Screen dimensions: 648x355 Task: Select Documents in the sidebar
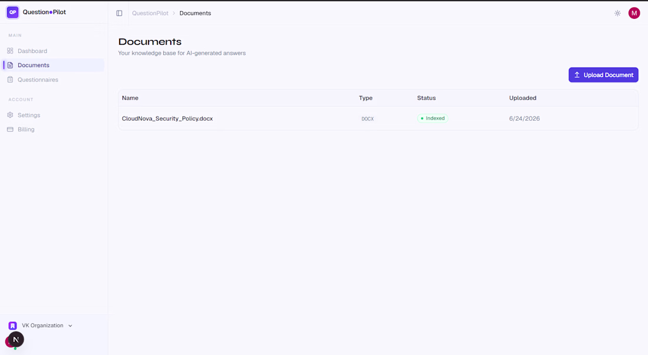54,65
